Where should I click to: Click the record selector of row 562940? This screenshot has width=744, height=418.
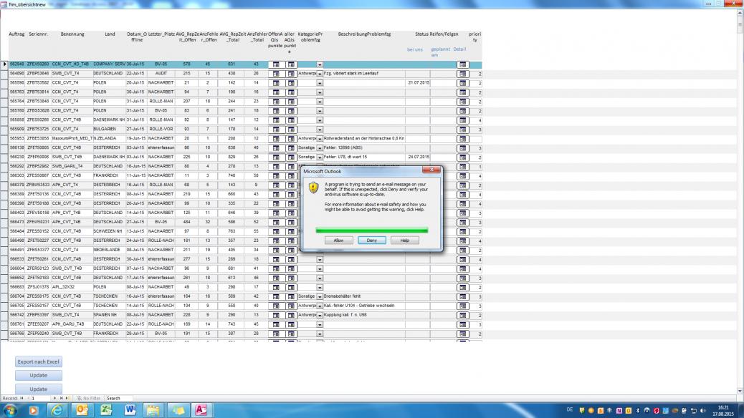tap(4, 64)
